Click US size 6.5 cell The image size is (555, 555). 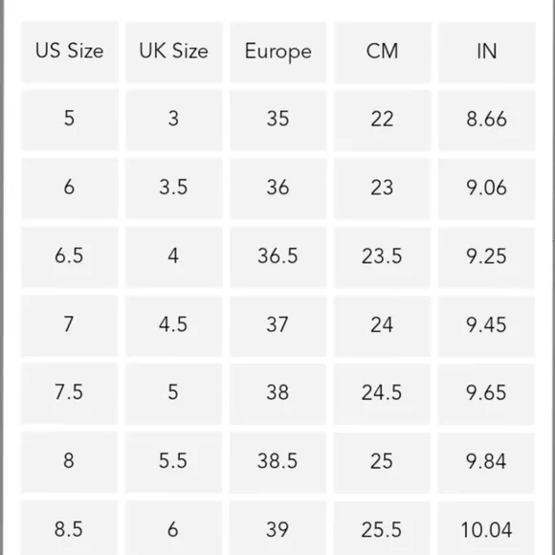tap(70, 257)
